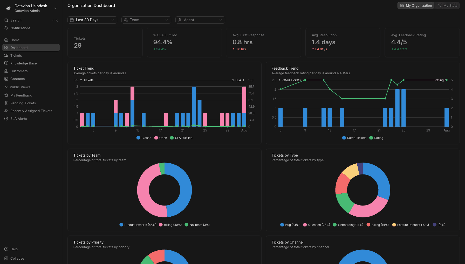Click the Pending Tickets hourglass icon
This screenshot has width=465, height=264.
coord(6,103)
